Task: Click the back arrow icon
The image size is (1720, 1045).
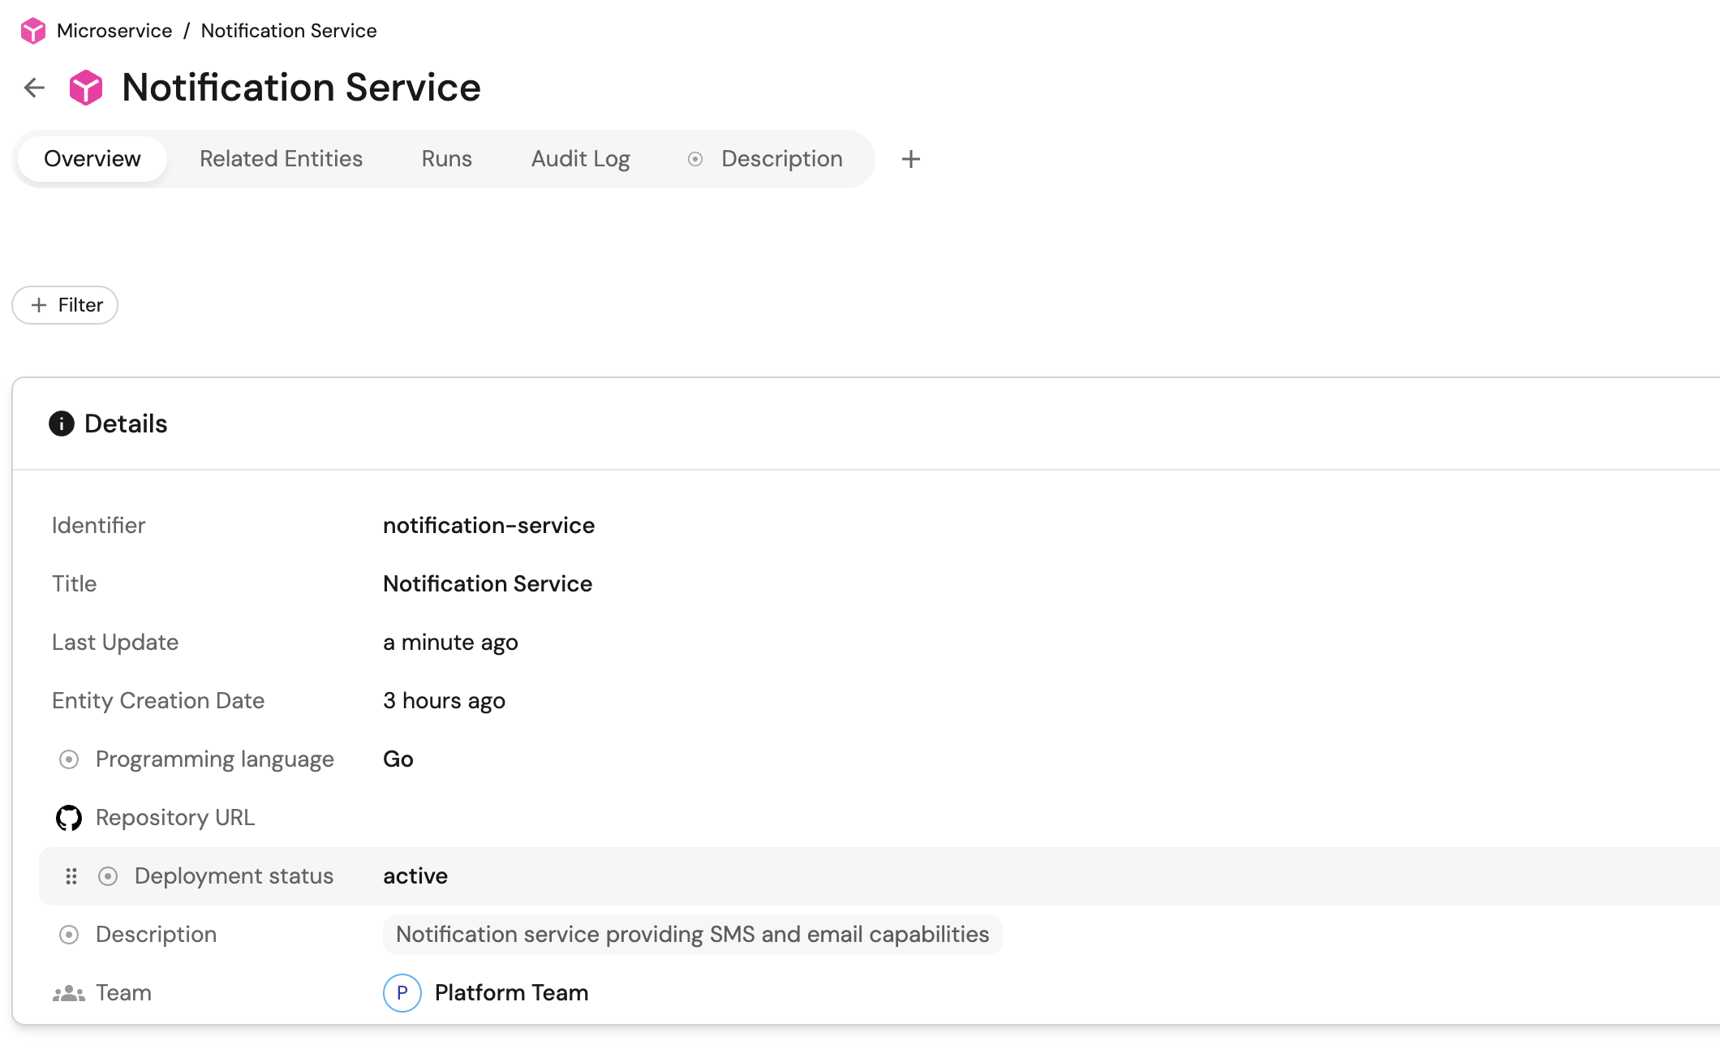Action: click(34, 88)
